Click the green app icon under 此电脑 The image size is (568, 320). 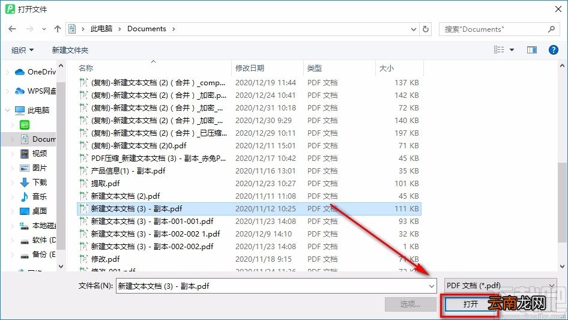[x=25, y=125]
